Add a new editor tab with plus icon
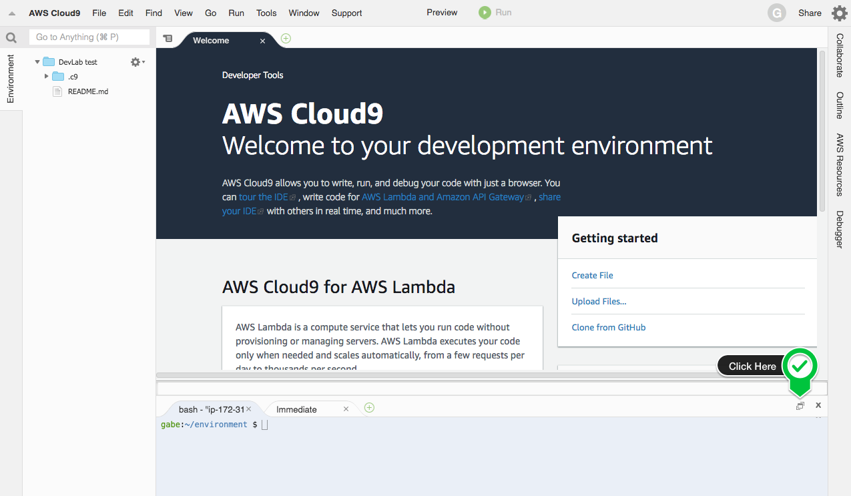 pos(286,39)
